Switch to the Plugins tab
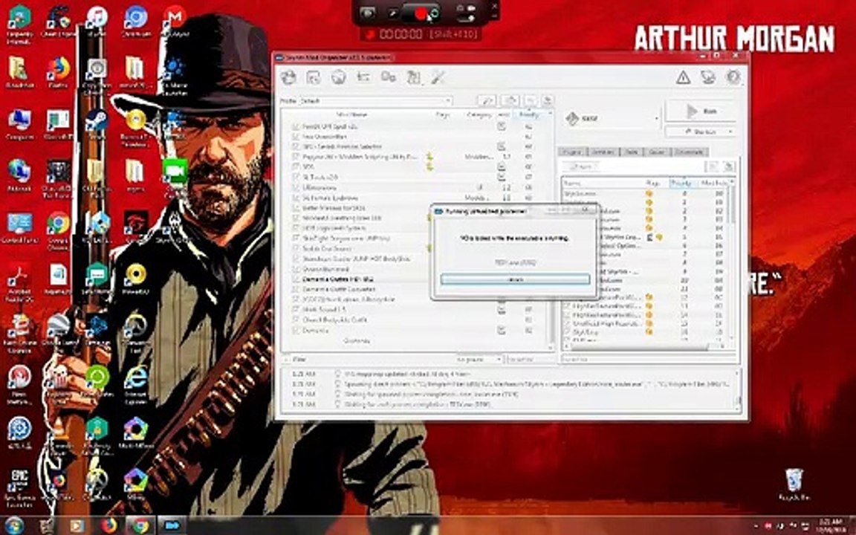The image size is (856, 535). tap(571, 152)
